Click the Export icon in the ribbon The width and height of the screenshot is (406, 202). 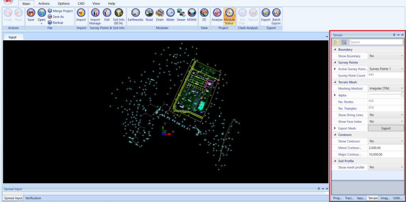pyautogui.click(x=266, y=12)
